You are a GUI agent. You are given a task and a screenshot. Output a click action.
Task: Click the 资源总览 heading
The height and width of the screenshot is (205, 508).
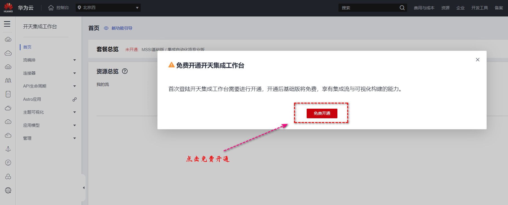pos(108,71)
